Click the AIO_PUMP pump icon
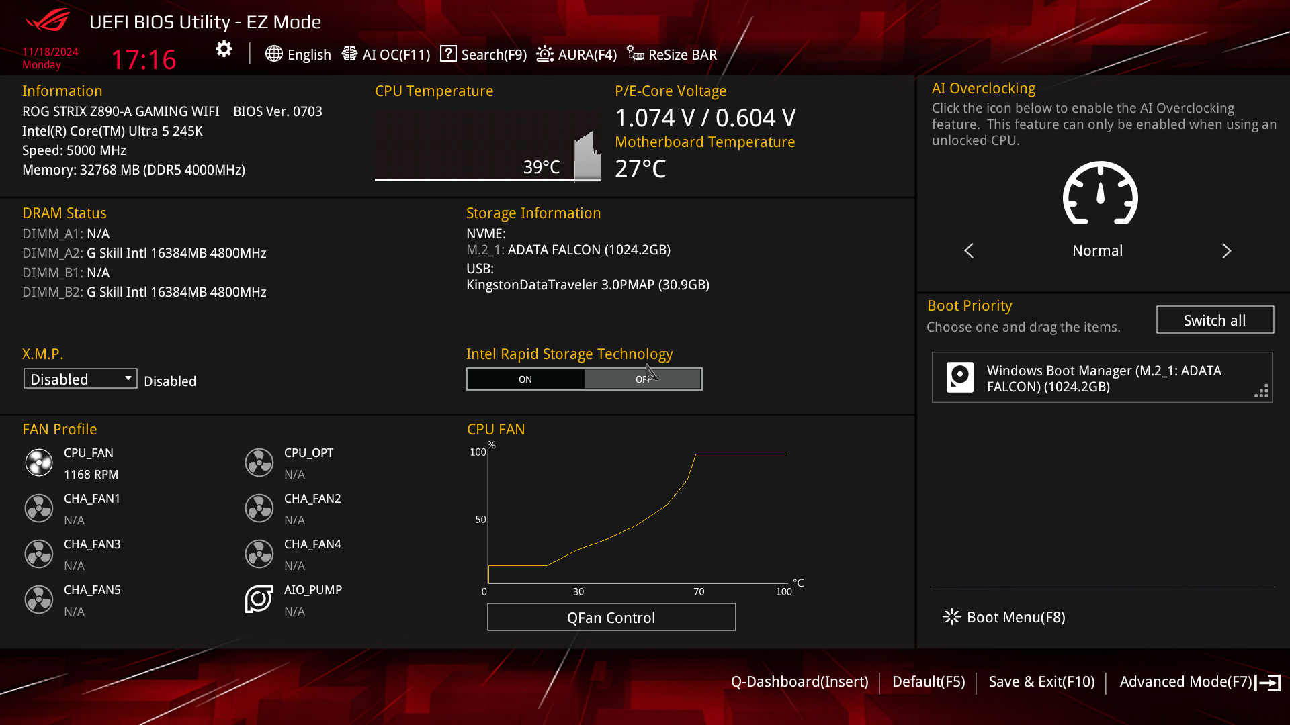 259,599
